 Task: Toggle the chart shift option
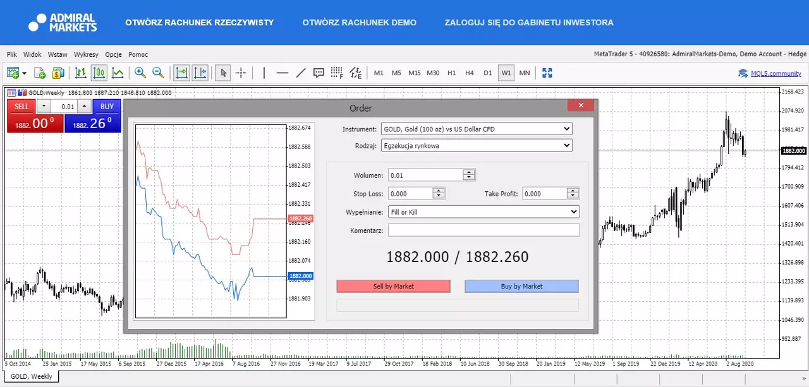coord(200,73)
